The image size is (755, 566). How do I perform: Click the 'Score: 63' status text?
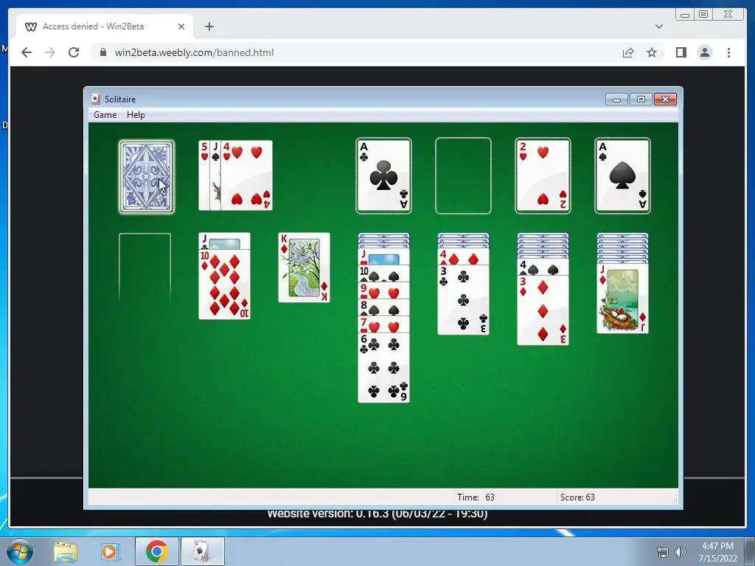pyautogui.click(x=577, y=497)
